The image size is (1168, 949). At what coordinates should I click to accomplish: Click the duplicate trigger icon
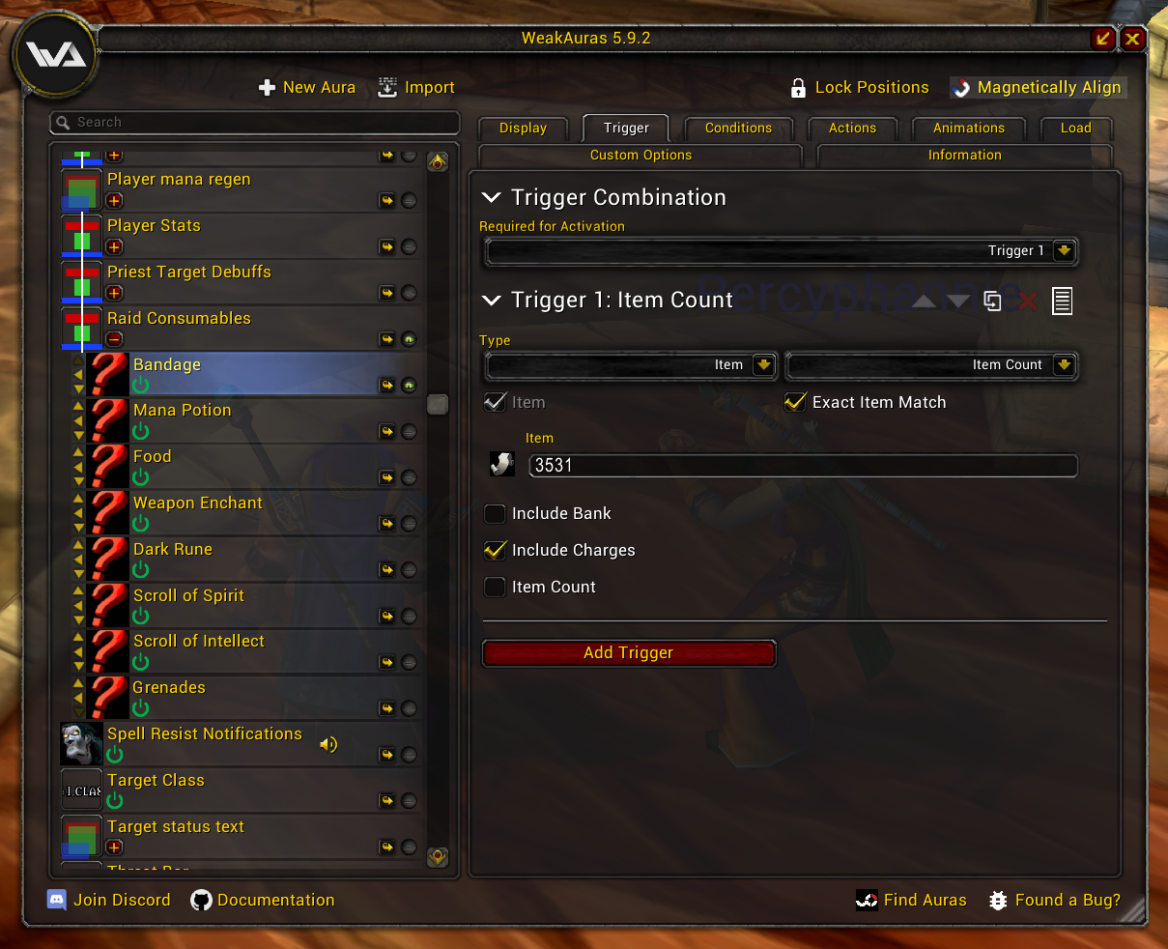(x=992, y=301)
